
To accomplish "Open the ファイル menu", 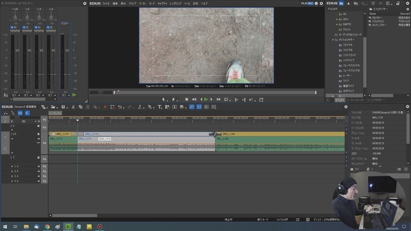I will (x=106, y=3).
